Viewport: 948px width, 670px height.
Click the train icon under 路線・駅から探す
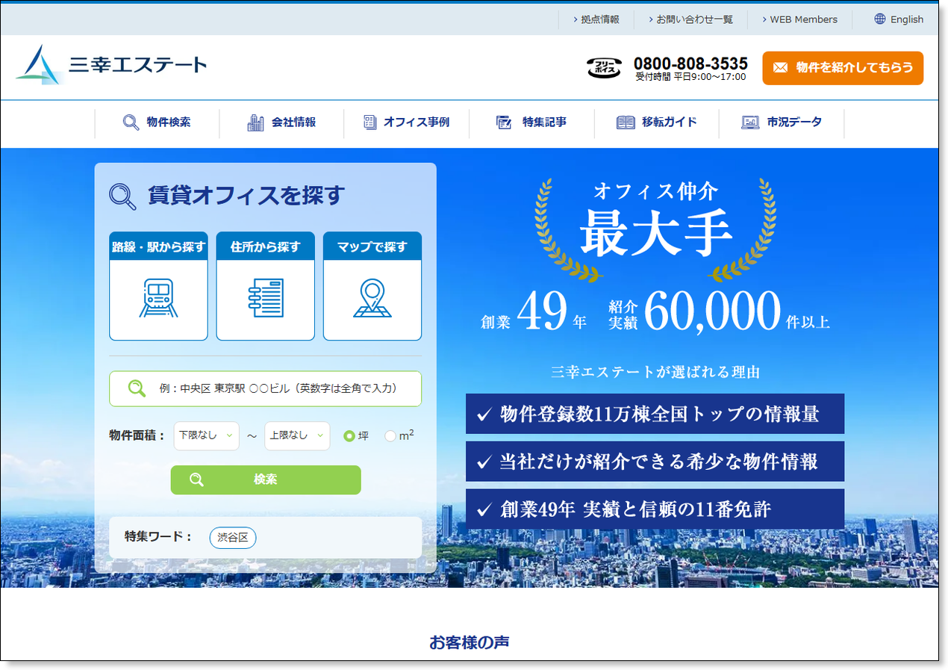coord(158,299)
